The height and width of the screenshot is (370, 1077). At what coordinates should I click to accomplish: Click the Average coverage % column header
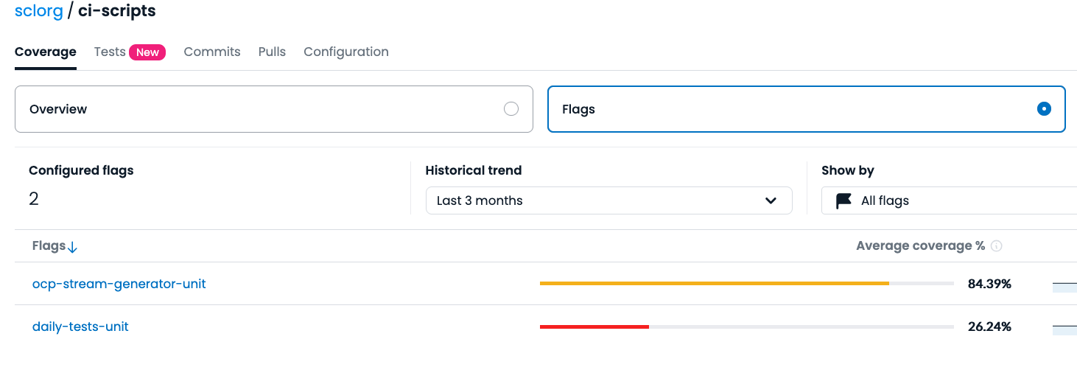pyautogui.click(x=920, y=246)
